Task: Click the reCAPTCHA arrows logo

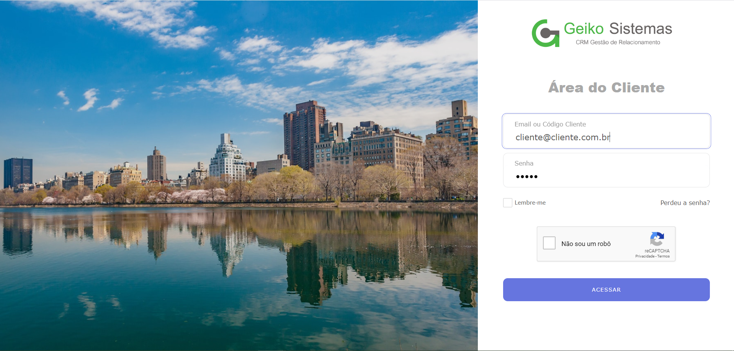Action: click(x=657, y=239)
